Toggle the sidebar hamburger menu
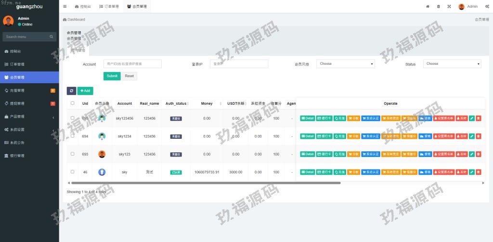Viewport: 493px width, 242px height. (65, 7)
